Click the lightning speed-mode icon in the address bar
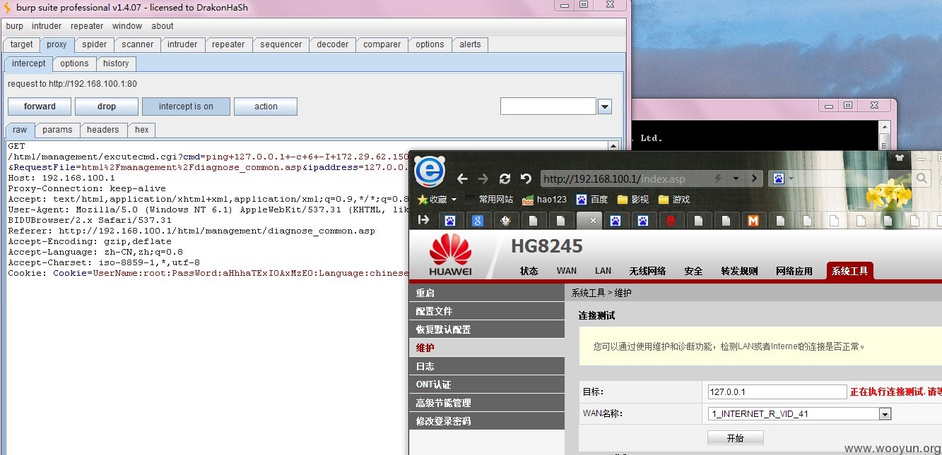942x455 pixels. coord(718,178)
